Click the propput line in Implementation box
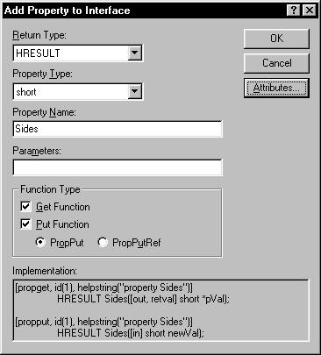The image size is (321, 355). point(103,322)
